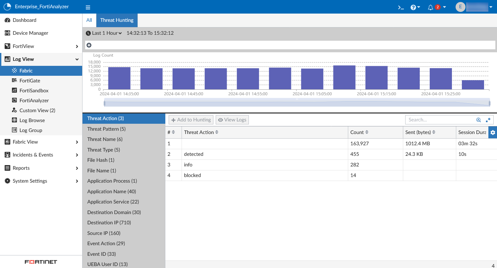Sort by Threat Action column header

pyautogui.click(x=201, y=132)
